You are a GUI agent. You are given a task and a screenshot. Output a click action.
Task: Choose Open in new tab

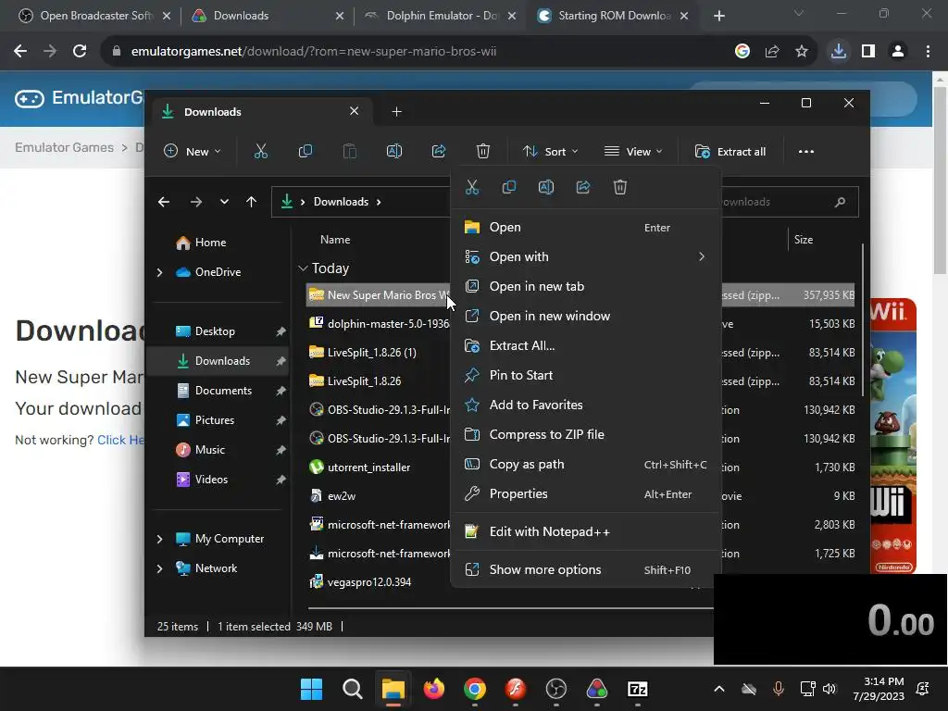click(x=585, y=287)
